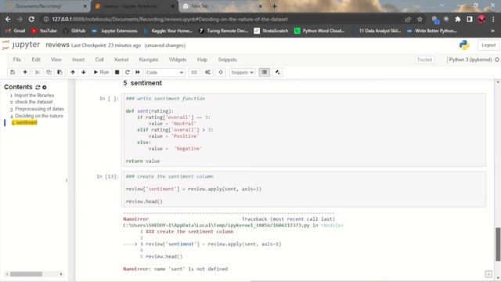This screenshot has width=501, height=282.
Task: Go back in browser history
Action: pyautogui.click(x=8, y=19)
